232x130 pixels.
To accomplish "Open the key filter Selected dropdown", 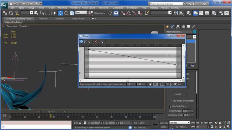I will pyautogui.click(x=179, y=123).
